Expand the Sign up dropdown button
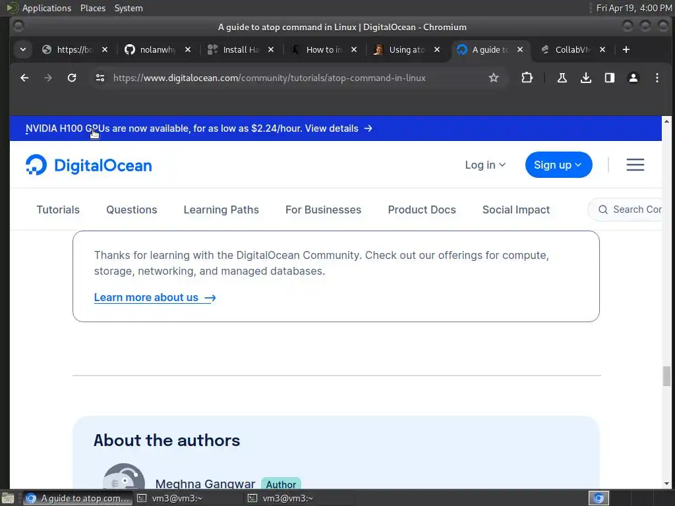The height and width of the screenshot is (506, 675). point(558,165)
